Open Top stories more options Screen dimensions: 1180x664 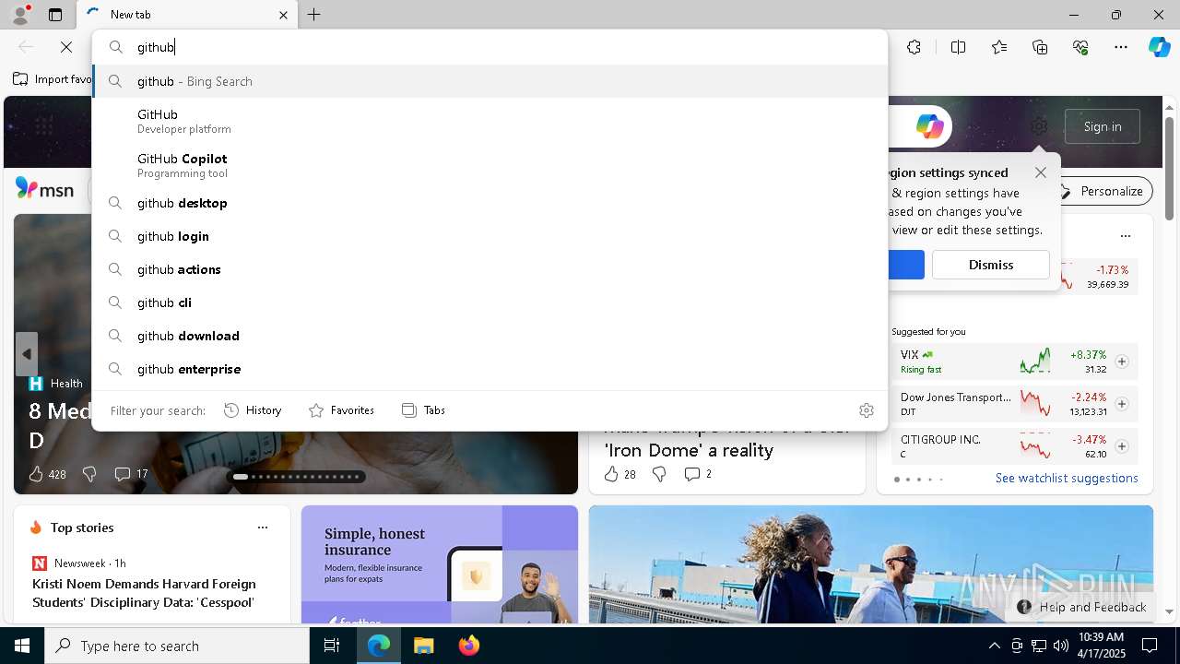[263, 528]
